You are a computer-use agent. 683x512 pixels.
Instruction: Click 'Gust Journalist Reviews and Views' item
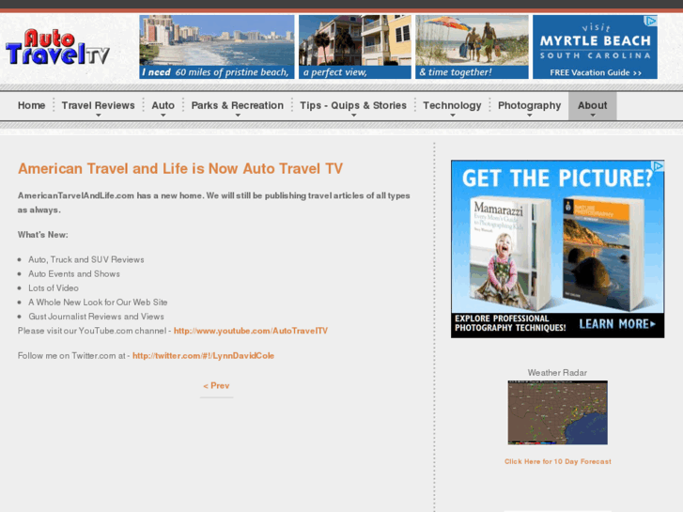(x=96, y=317)
